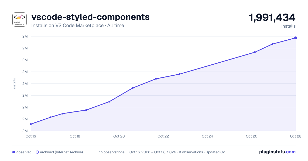The width and height of the screenshot is (308, 161).
Task: Click the 'Oct 22' x-axis label
Action: (163, 136)
